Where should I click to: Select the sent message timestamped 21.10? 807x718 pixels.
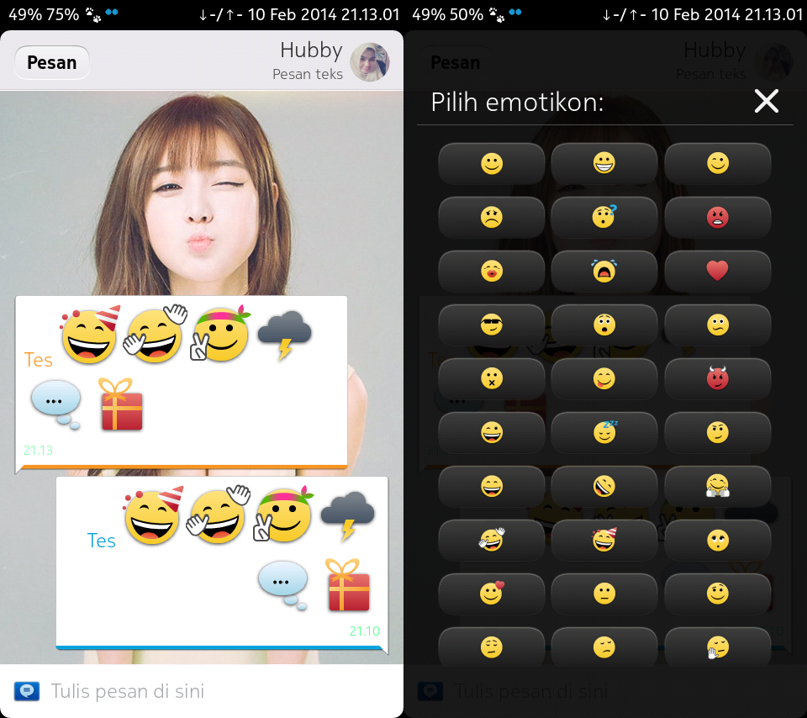coord(222,562)
